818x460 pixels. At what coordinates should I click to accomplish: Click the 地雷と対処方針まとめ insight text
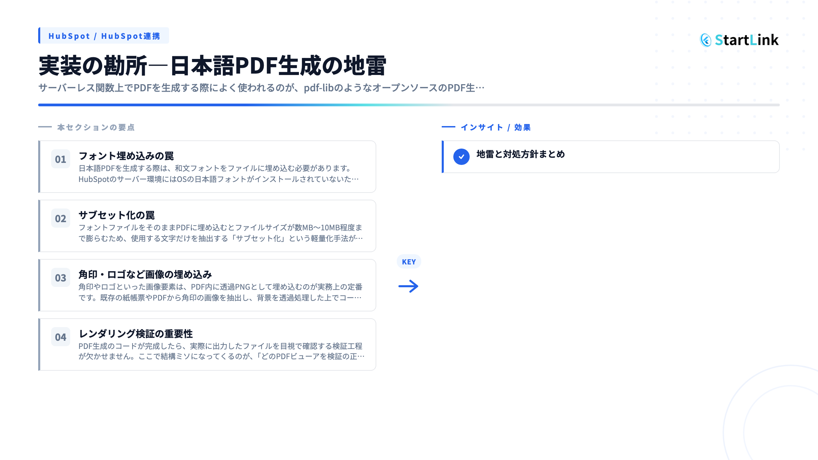(x=521, y=154)
